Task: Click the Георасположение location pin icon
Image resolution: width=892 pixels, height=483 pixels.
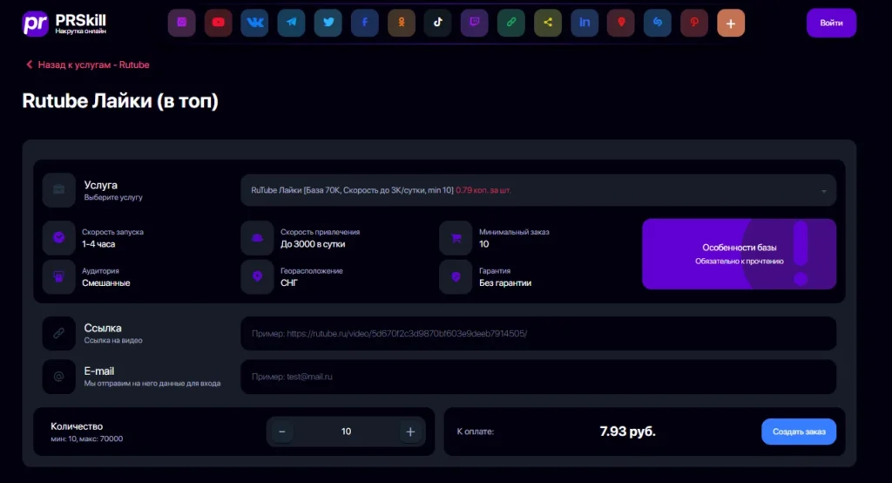Action: (x=257, y=277)
